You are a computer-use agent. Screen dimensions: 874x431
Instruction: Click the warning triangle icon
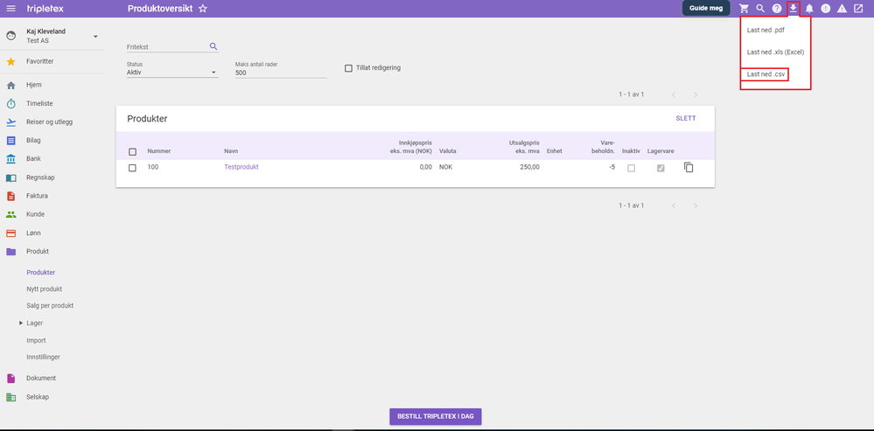tap(843, 9)
